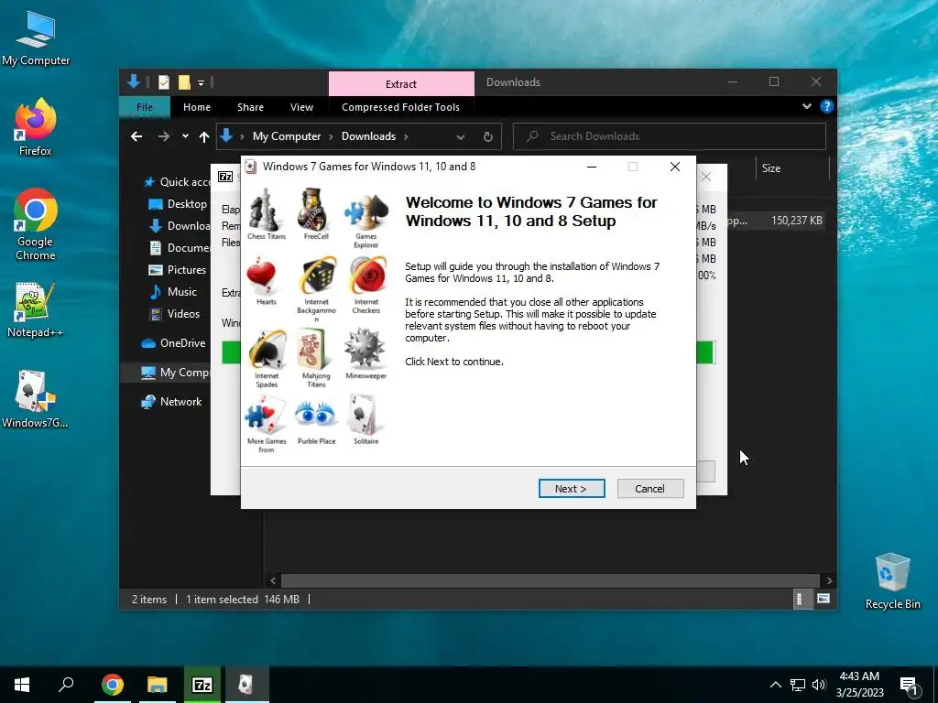
Task: Open 7-Zip window from taskbar
Action: coord(202,685)
